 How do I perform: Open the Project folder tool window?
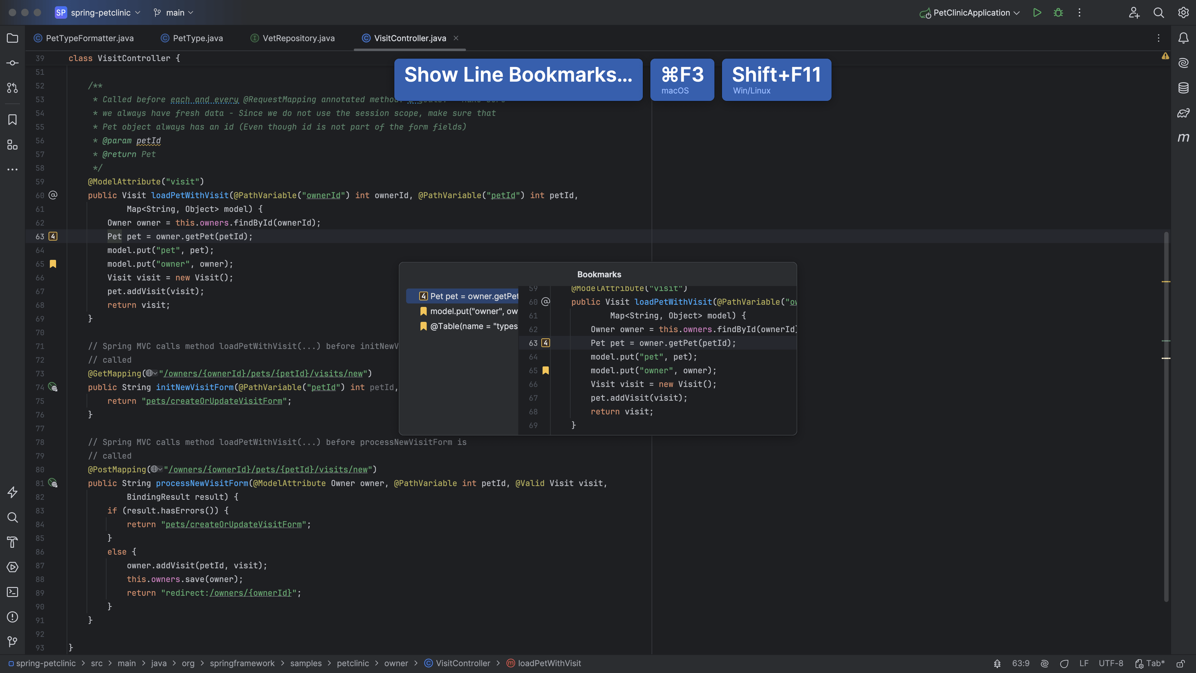click(x=12, y=38)
